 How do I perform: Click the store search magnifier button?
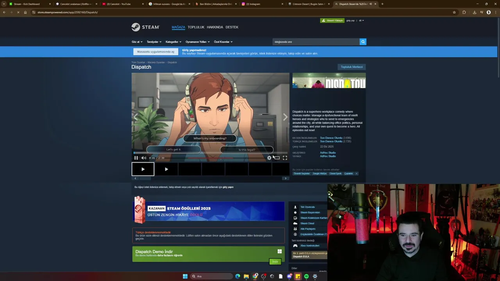tap(363, 42)
